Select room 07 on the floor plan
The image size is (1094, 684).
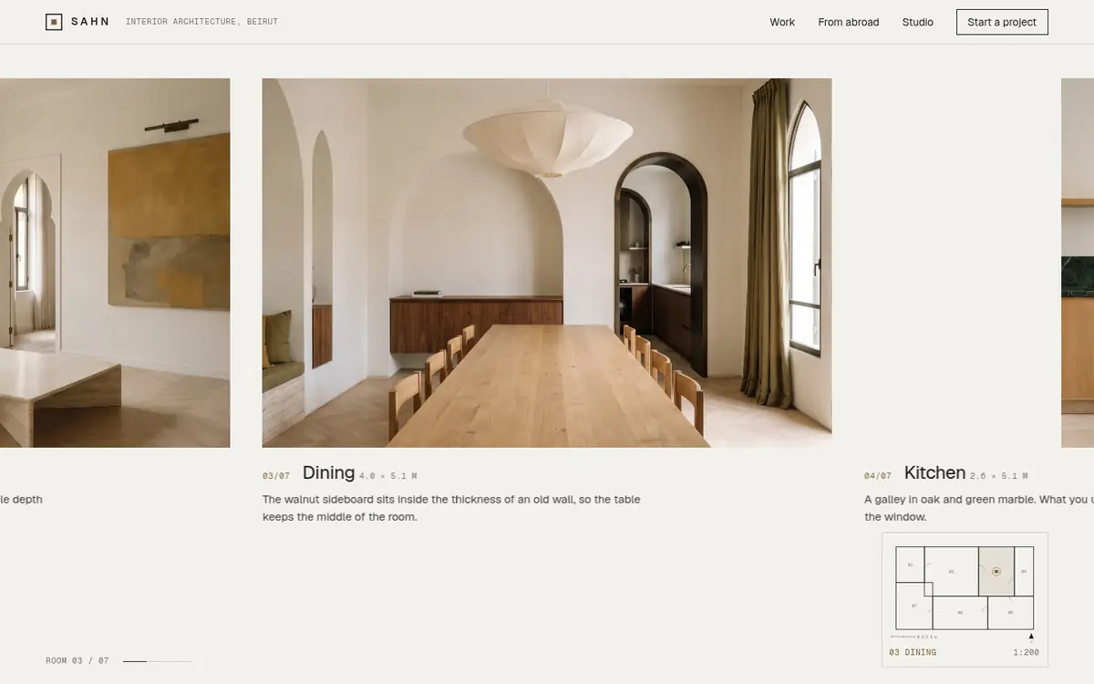pos(913,606)
